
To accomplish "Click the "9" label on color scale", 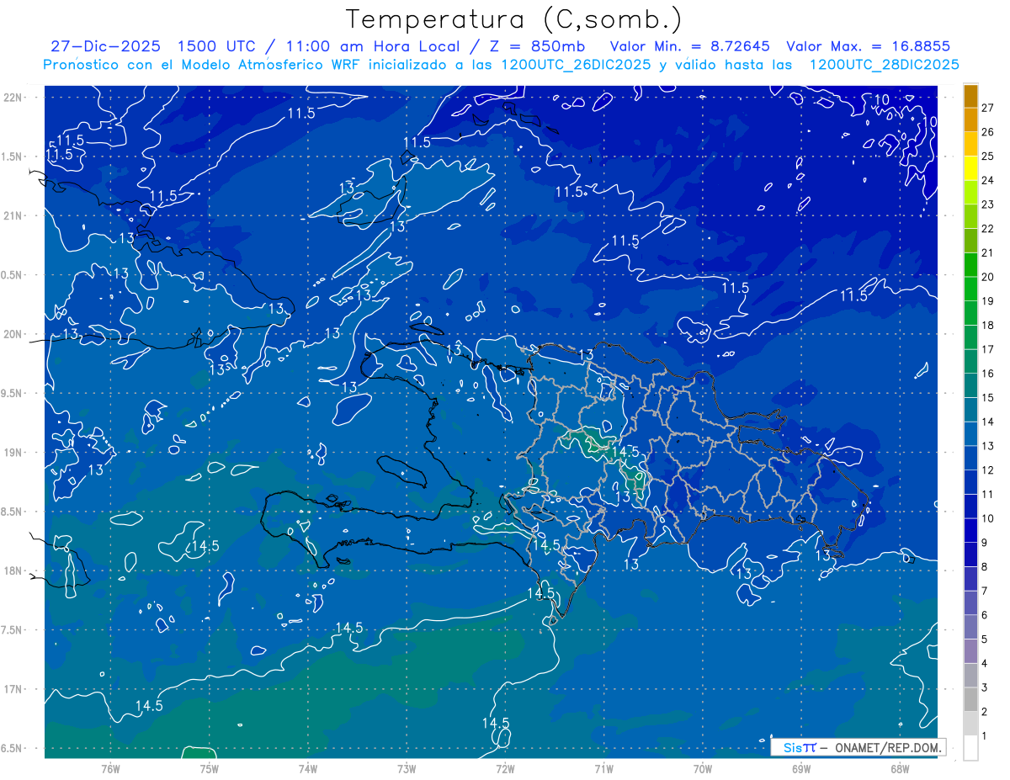I will (985, 543).
